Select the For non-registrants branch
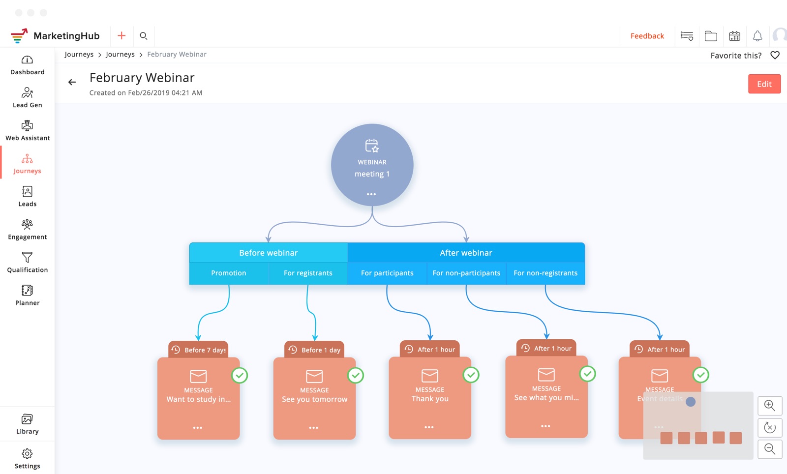This screenshot has width=787, height=474. (545, 273)
